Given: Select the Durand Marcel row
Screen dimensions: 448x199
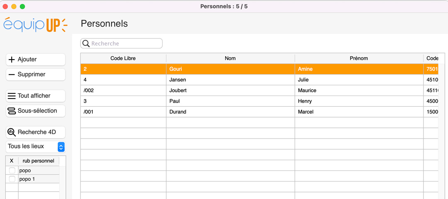Looking at the screenshot, I should point(230,112).
